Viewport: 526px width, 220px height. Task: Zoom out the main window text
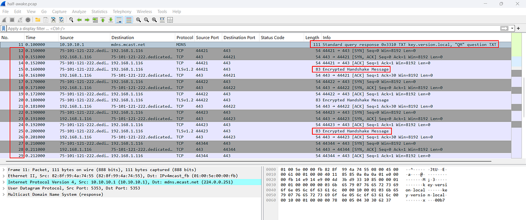(146, 20)
